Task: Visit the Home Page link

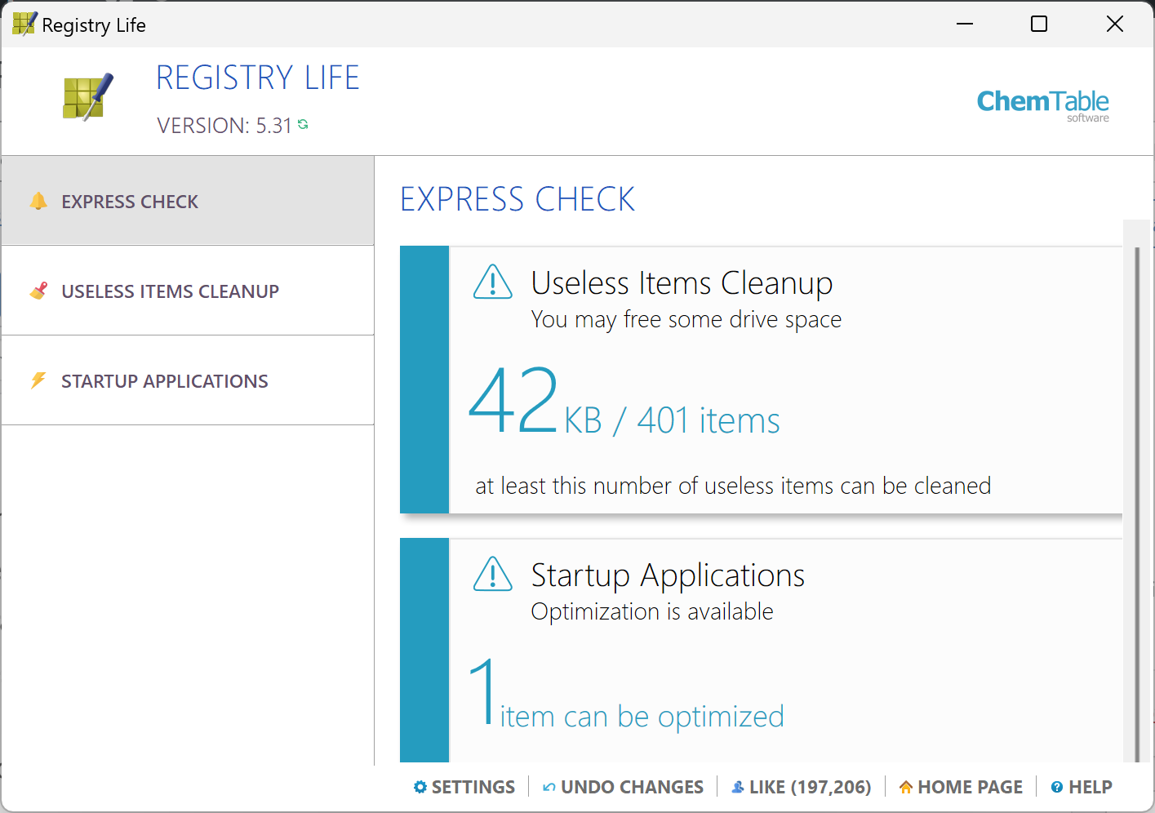Action: tap(961, 787)
